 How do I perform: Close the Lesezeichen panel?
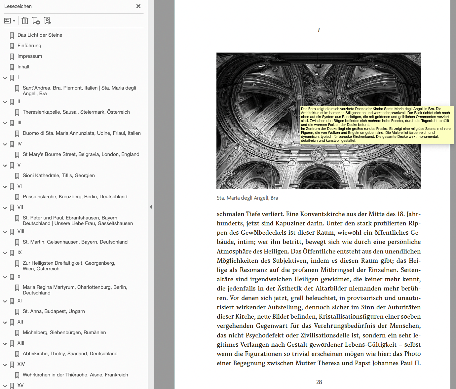coord(138,6)
